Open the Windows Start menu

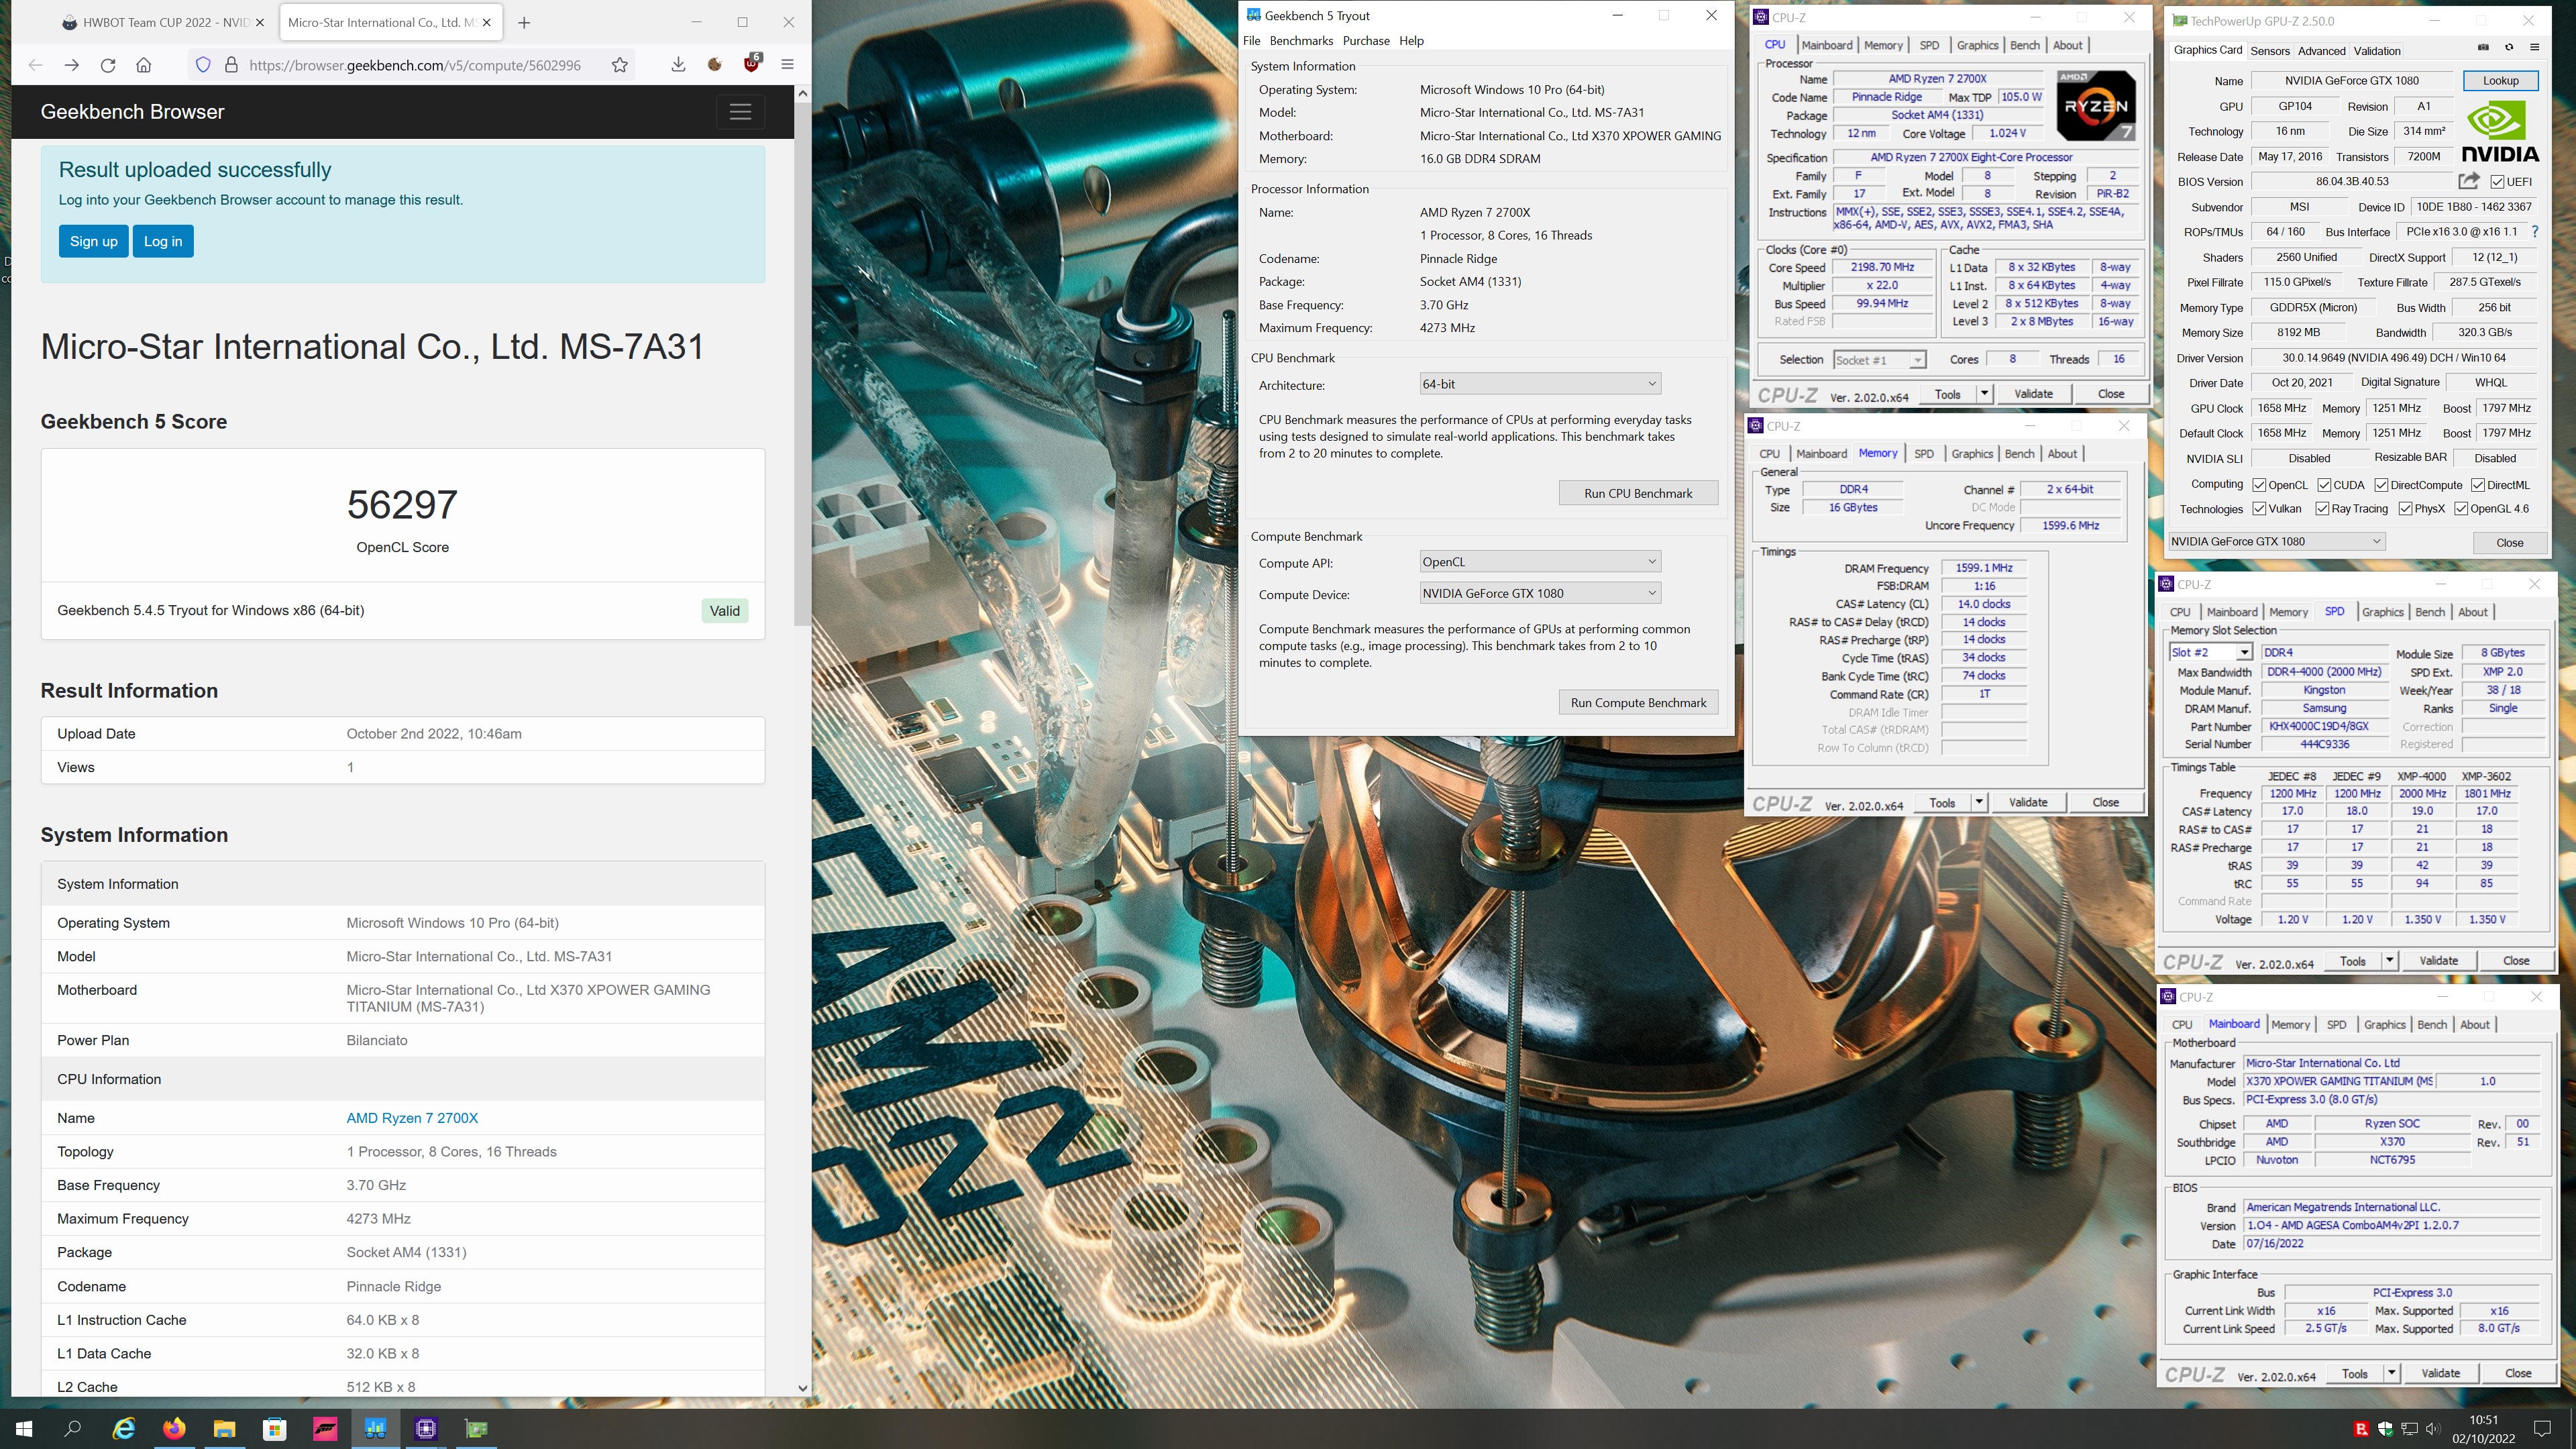pos(24,1429)
